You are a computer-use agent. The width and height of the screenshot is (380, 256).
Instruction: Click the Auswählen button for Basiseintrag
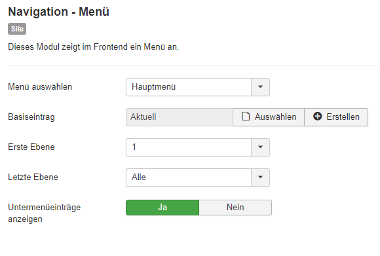[269, 117]
